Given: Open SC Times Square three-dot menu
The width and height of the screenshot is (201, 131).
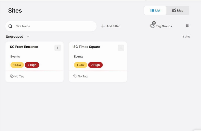Looking at the screenshot, I should (x=121, y=48).
